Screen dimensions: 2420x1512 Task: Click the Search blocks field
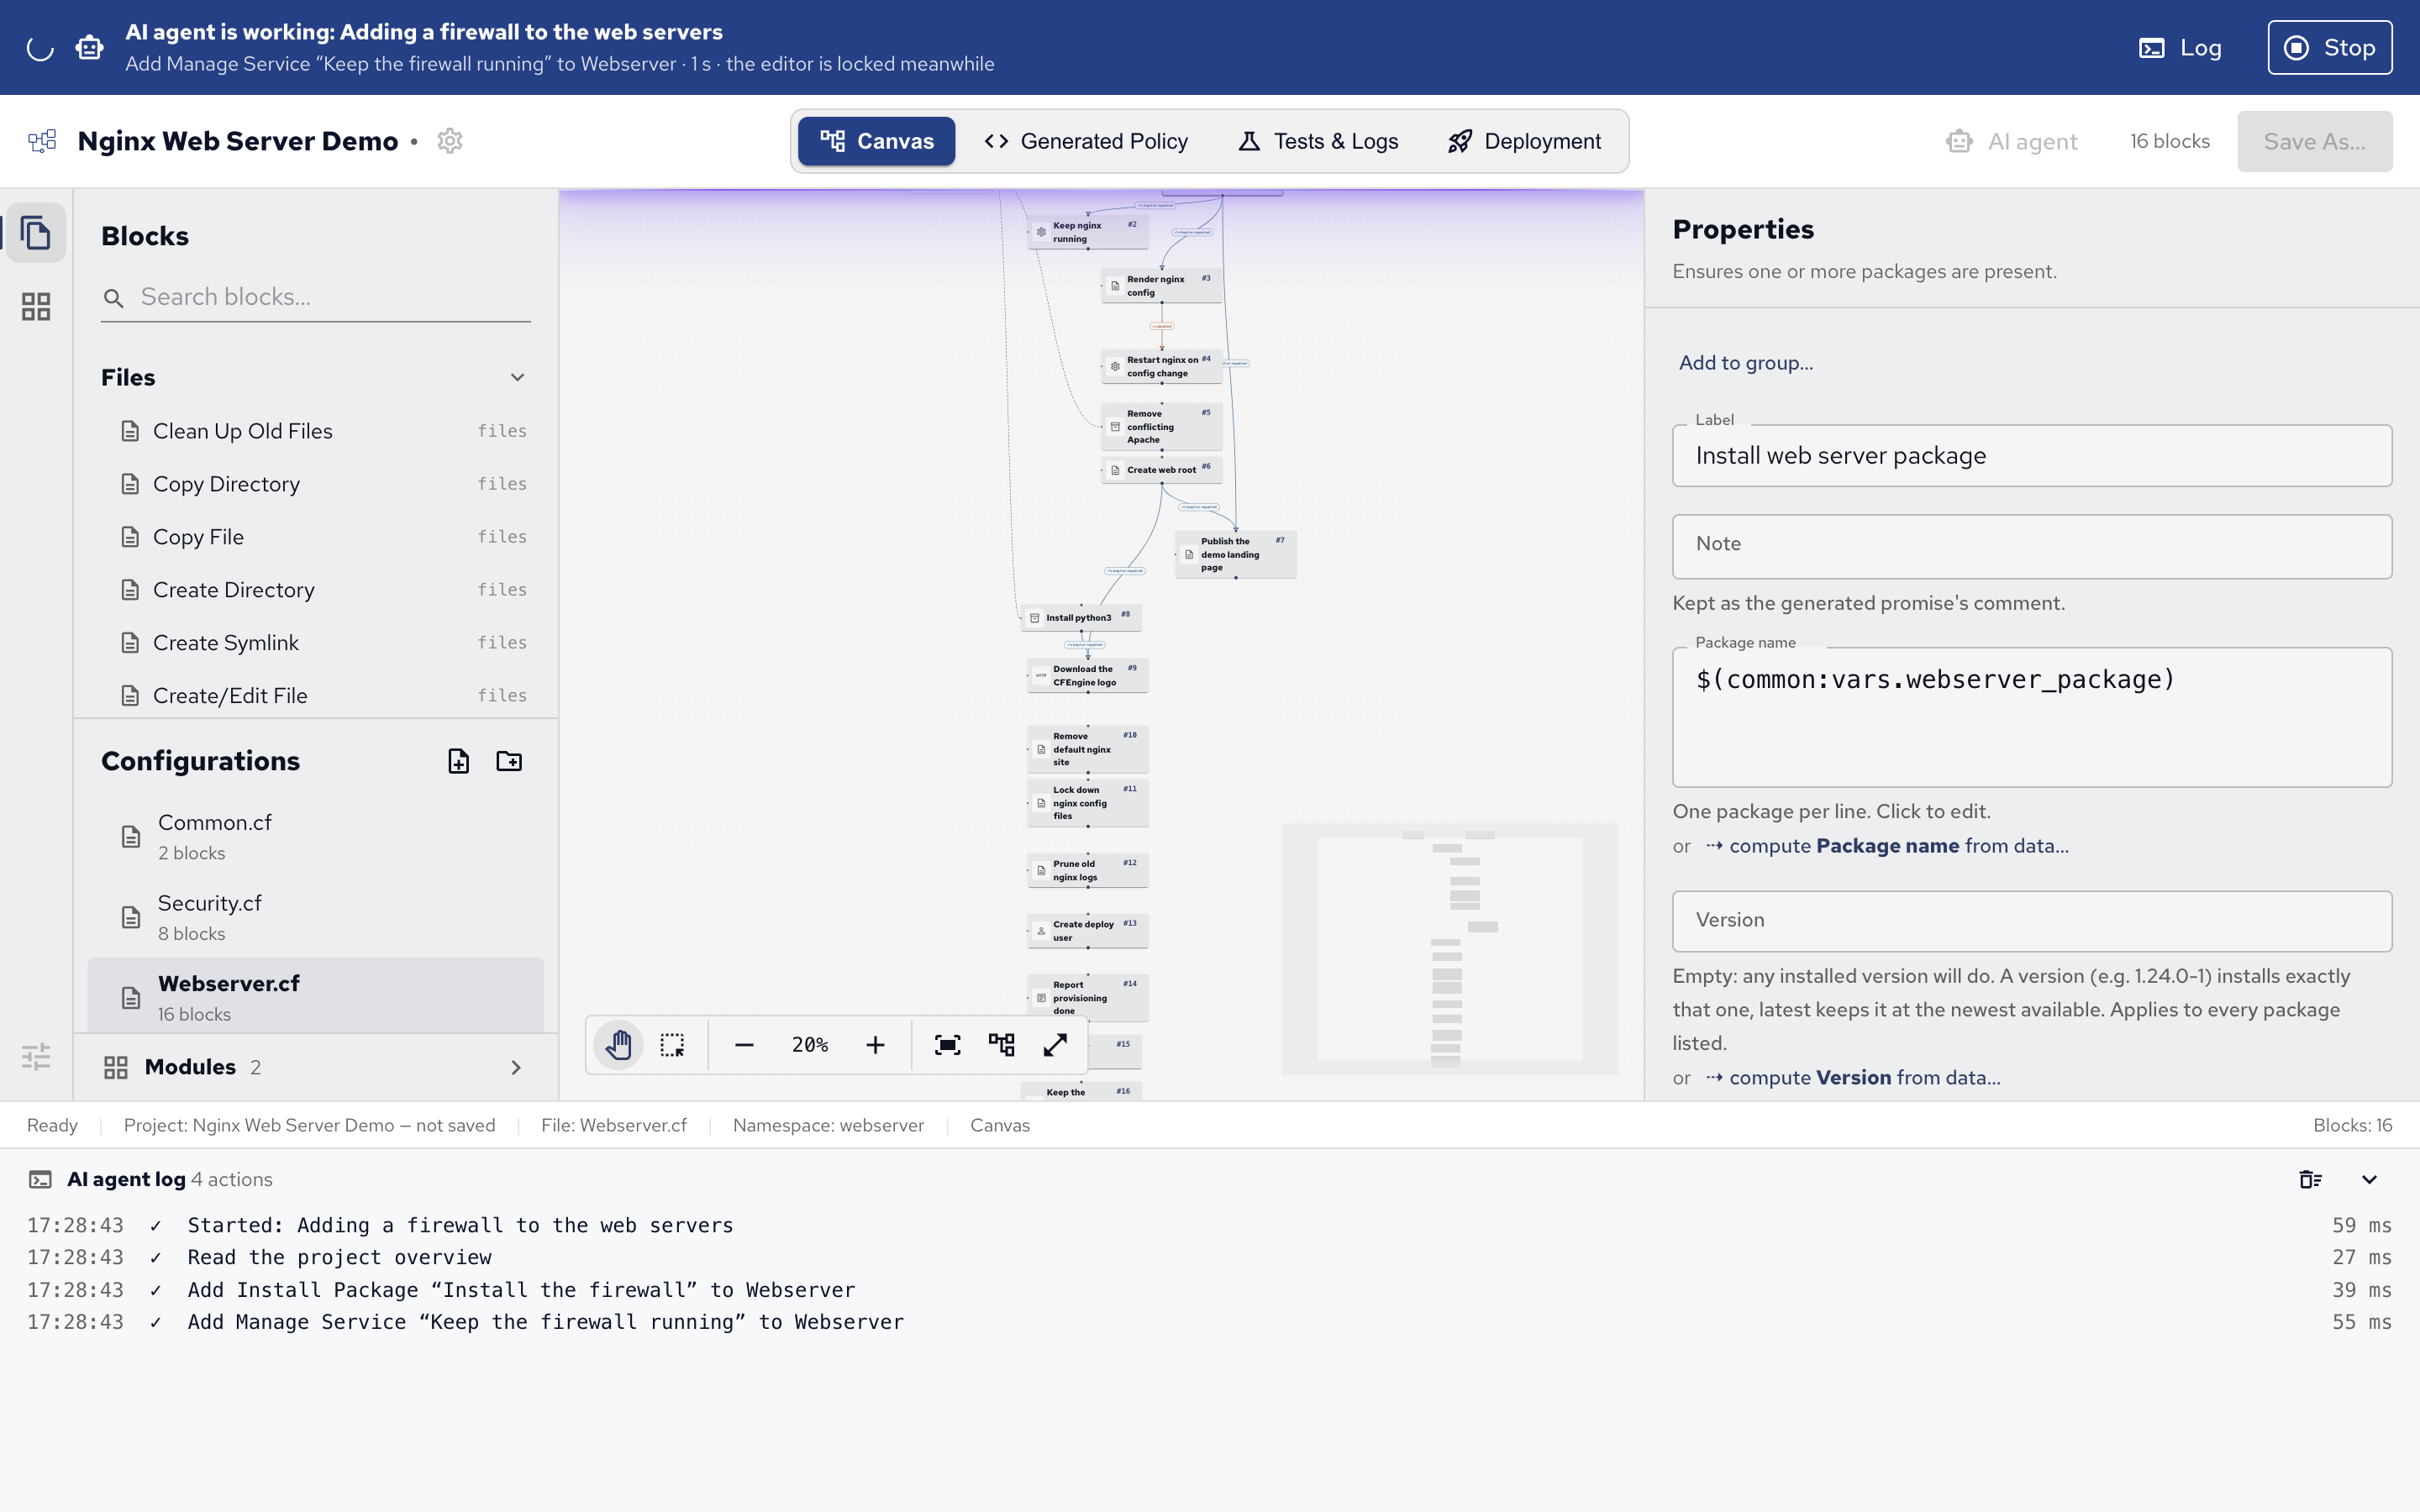click(x=315, y=297)
